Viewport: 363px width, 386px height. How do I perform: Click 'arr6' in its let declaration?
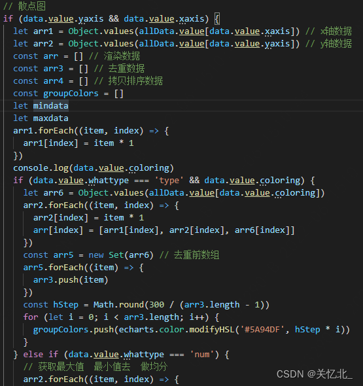point(53,193)
